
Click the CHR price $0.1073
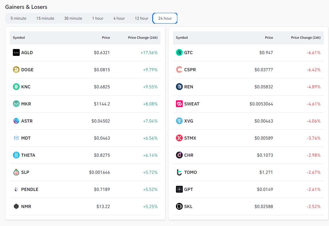point(265,155)
